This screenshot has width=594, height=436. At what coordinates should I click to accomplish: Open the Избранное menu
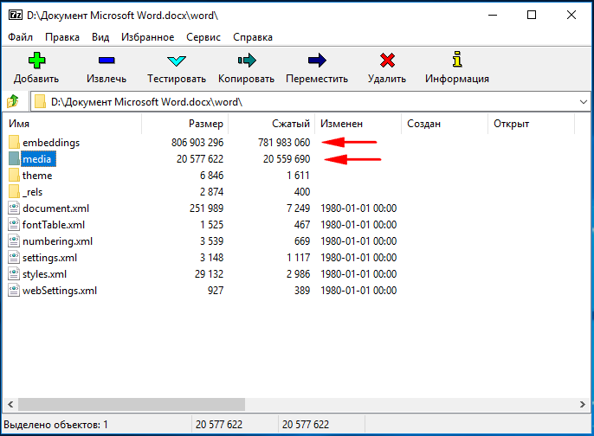click(x=147, y=37)
